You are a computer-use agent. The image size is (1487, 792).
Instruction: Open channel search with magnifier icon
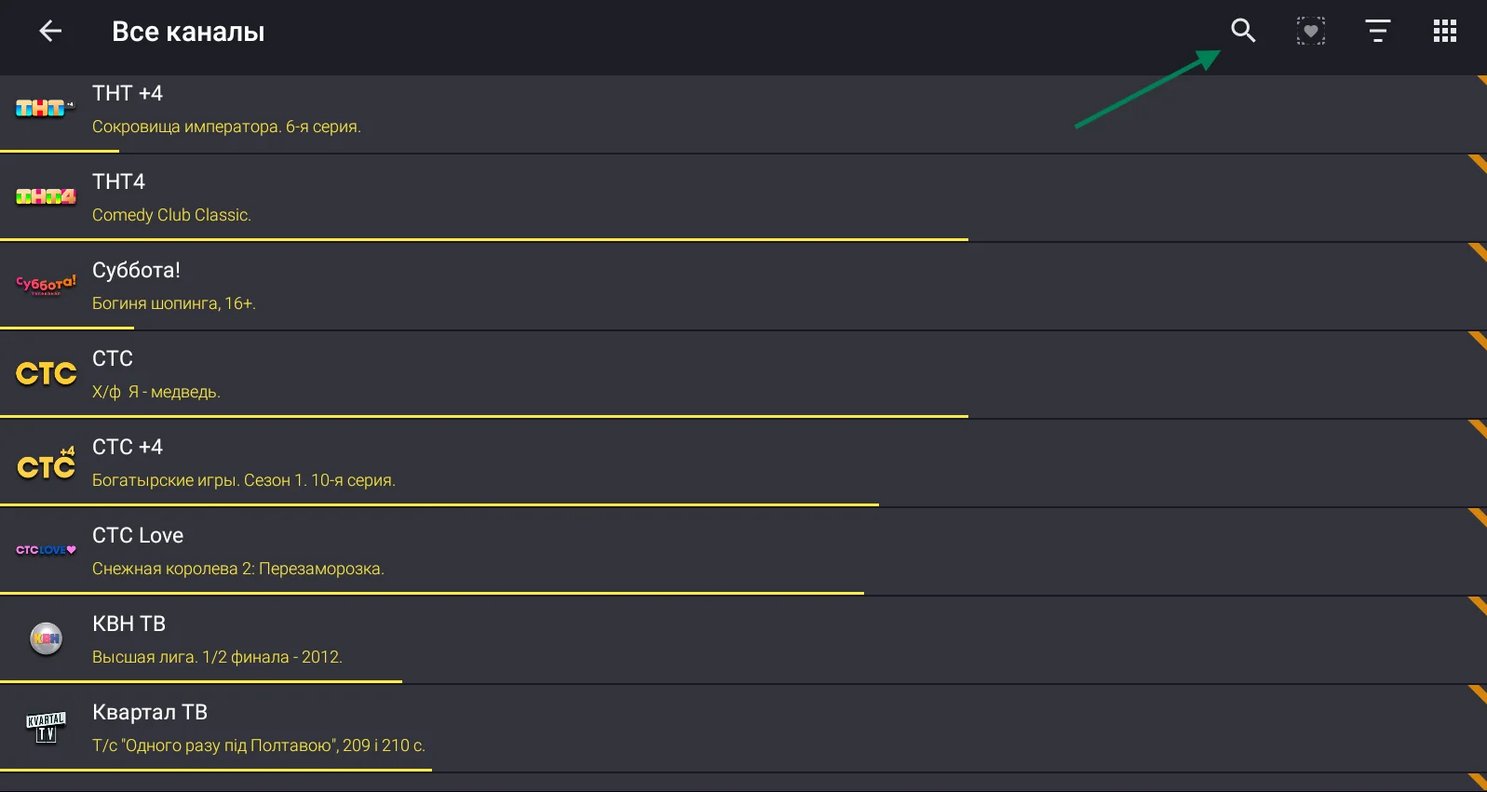1243,31
